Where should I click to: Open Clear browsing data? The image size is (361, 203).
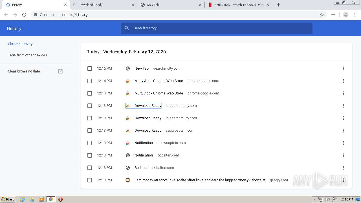point(24,71)
